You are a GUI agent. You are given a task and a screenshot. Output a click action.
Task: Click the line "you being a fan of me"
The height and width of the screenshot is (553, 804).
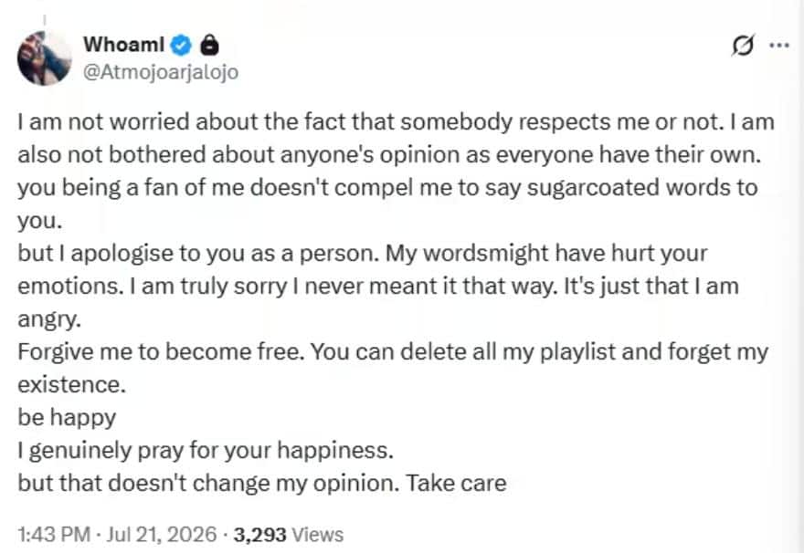[387, 187]
